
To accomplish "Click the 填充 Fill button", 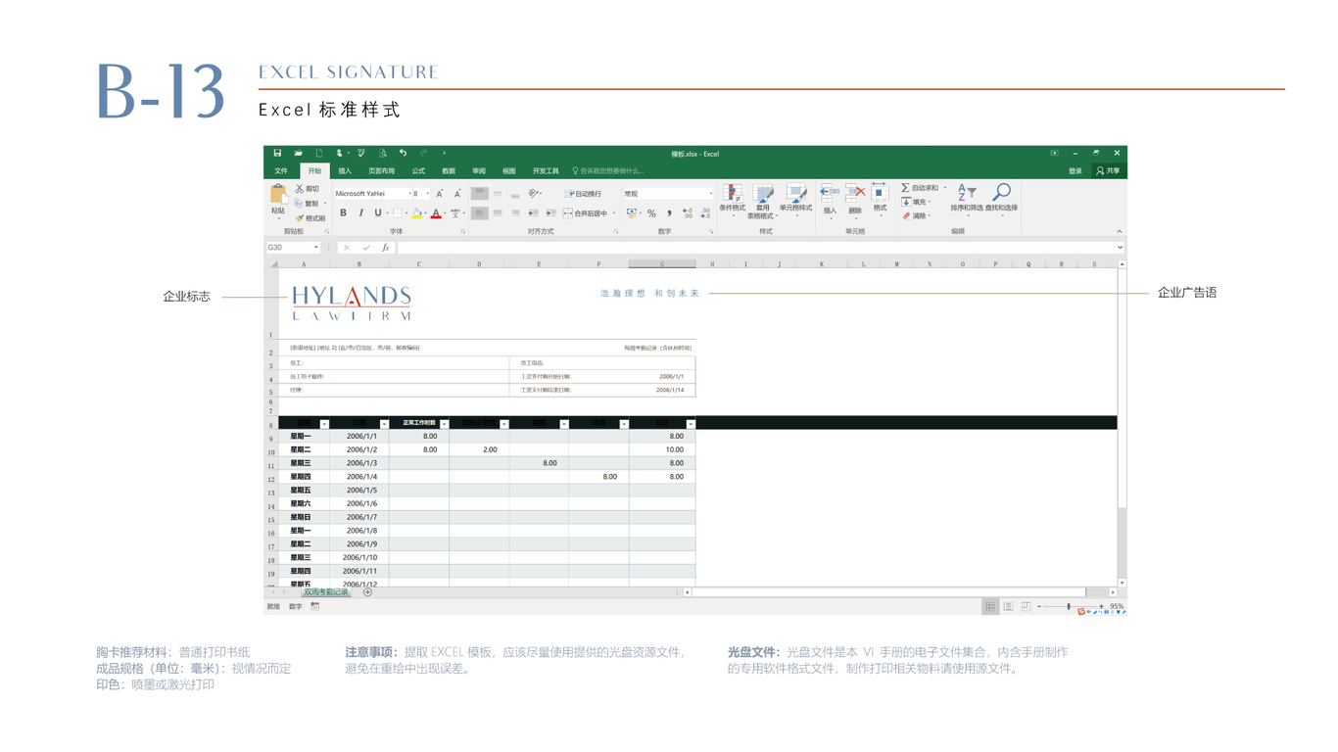I will (916, 203).
